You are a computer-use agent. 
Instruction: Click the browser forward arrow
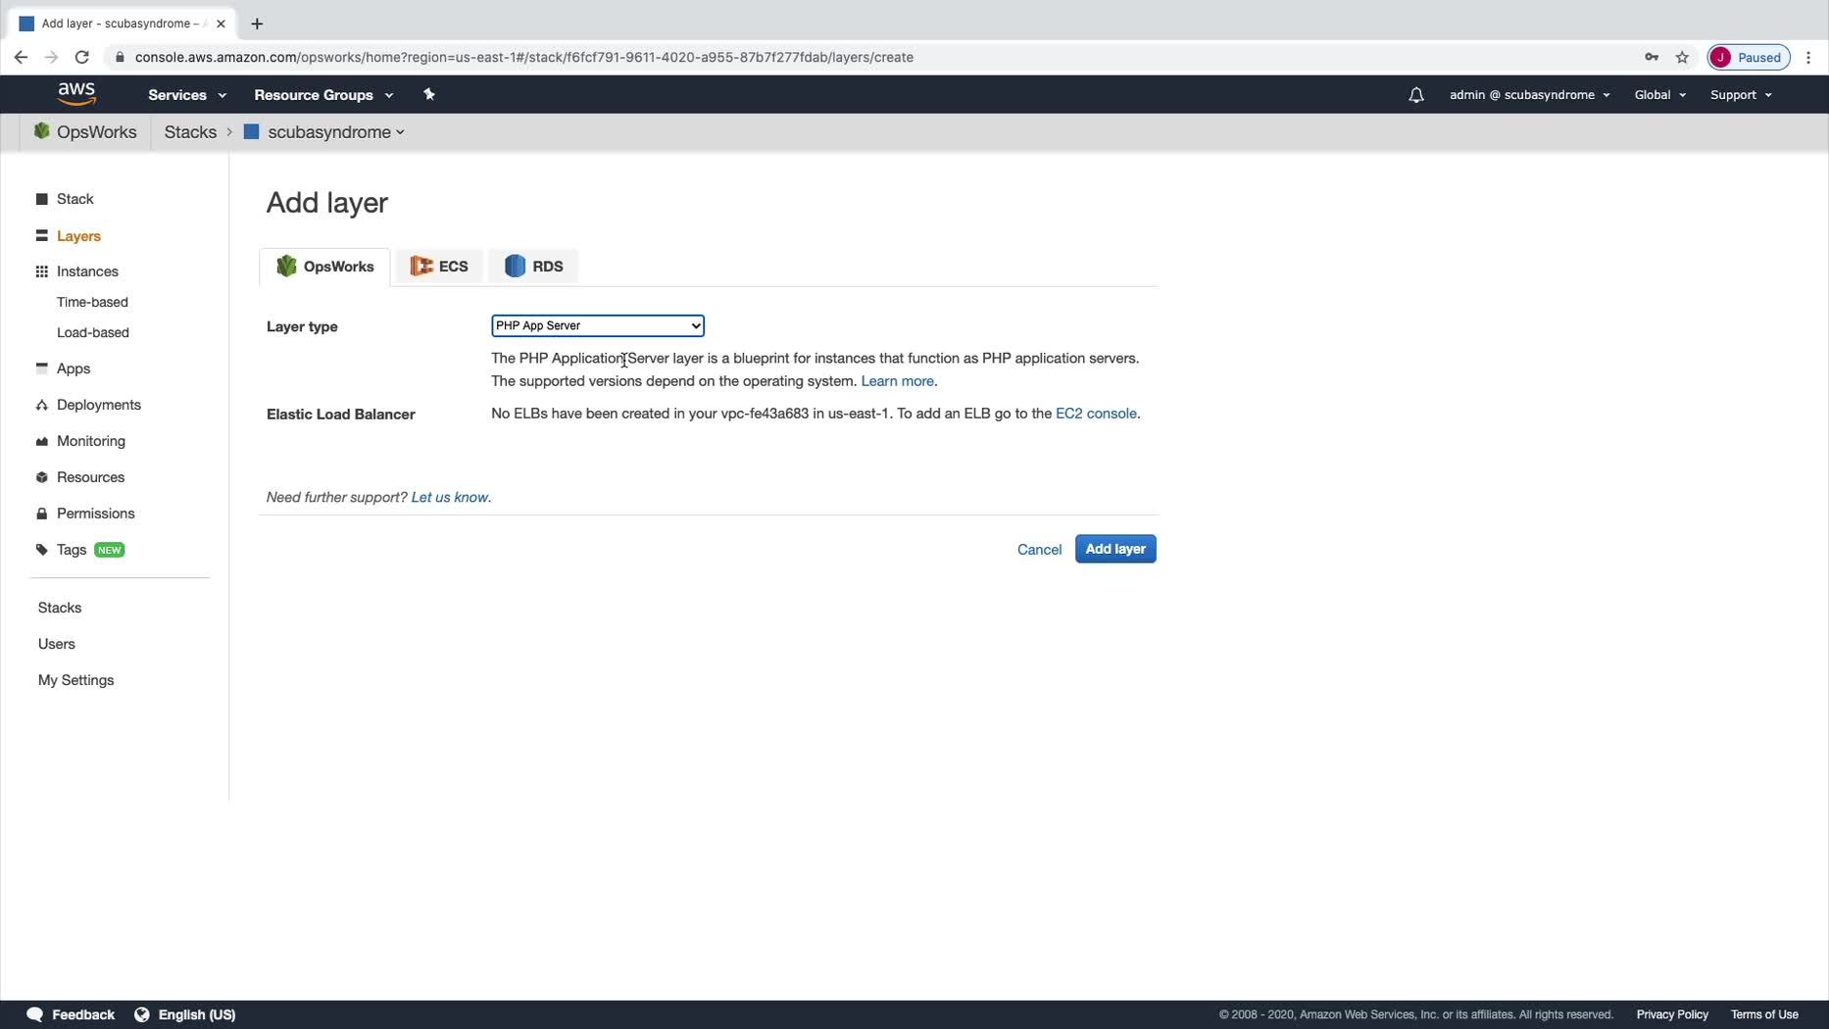point(51,57)
